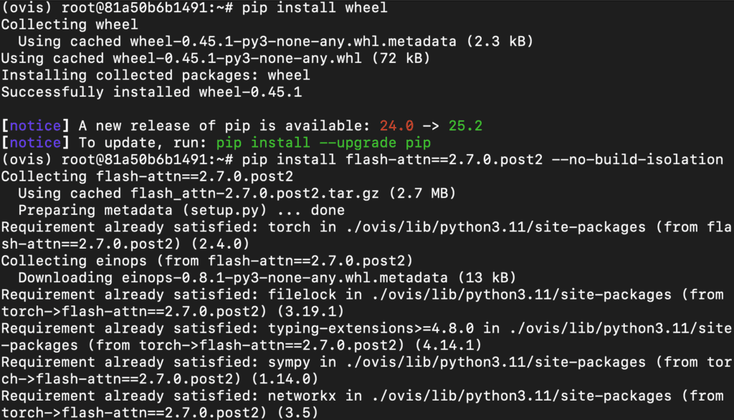Click the '--no-build-isolation' flag text
Viewport: 734px width, 420px height.
(x=637, y=160)
